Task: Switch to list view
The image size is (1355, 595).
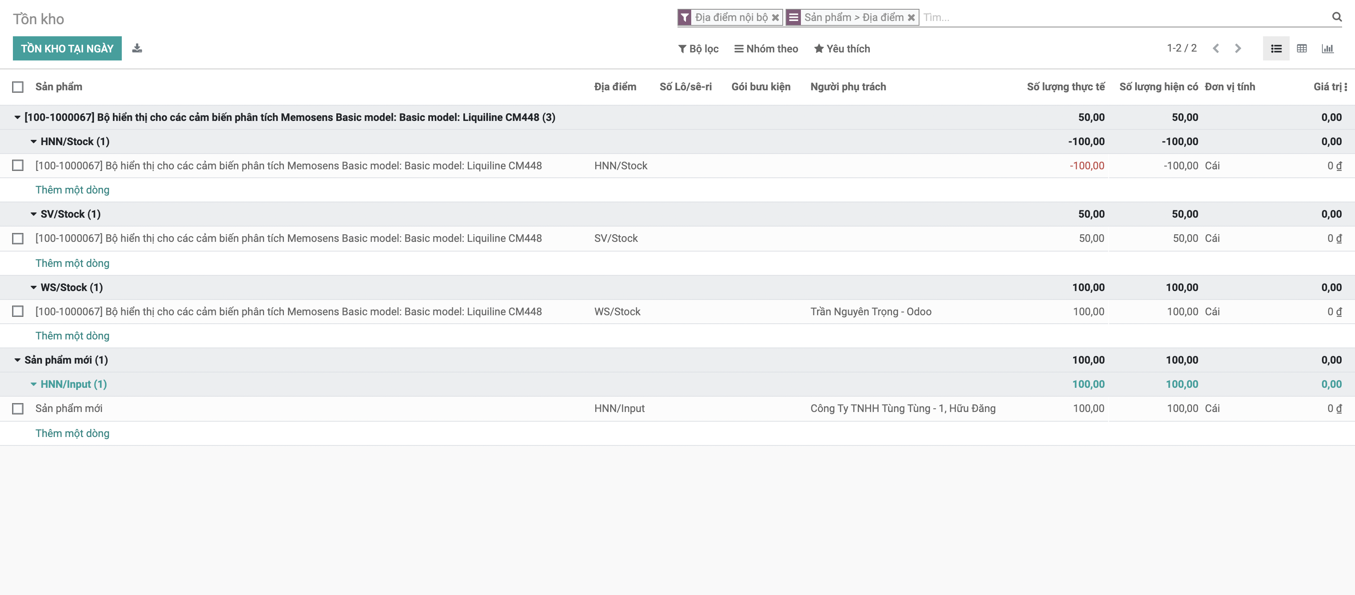Action: point(1276,48)
